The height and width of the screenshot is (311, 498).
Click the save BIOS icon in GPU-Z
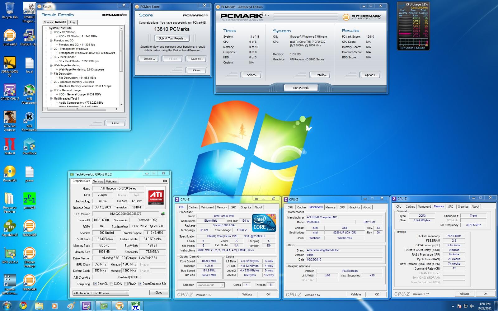[x=162, y=214]
